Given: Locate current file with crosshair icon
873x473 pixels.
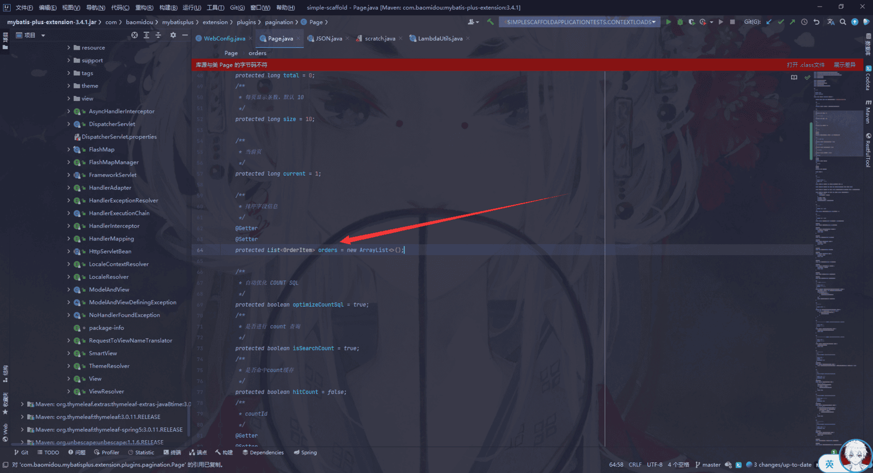Looking at the screenshot, I should pyautogui.click(x=134, y=35).
